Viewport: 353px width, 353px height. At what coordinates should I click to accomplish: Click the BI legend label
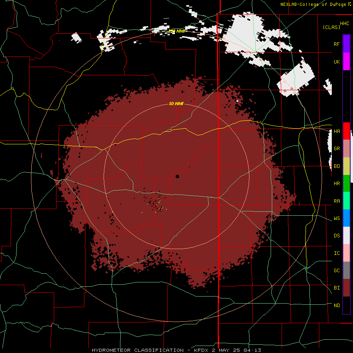click(337, 288)
